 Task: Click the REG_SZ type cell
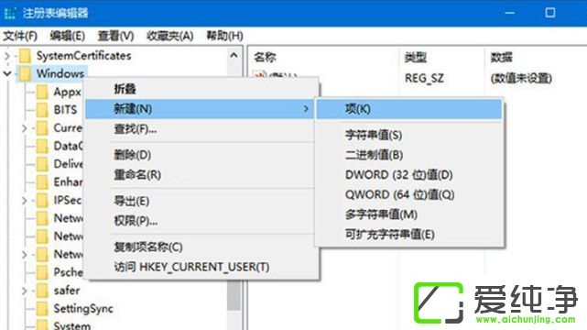(x=424, y=78)
